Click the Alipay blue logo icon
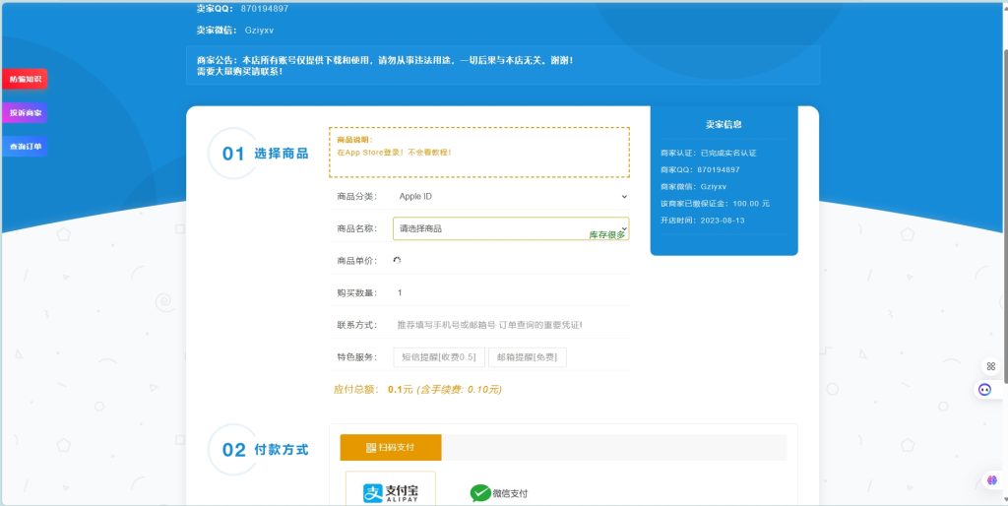This screenshot has height=506, width=1008. click(373, 493)
